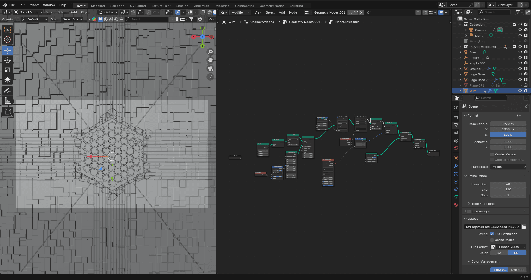Open the File Format FFmpeg Video dropdown
531x280 pixels.
(508, 247)
